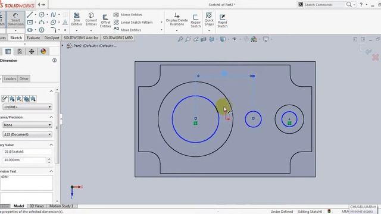Open SOLIDWORKS MBD tab
Viewport: 381px width, 214px height.
point(118,38)
